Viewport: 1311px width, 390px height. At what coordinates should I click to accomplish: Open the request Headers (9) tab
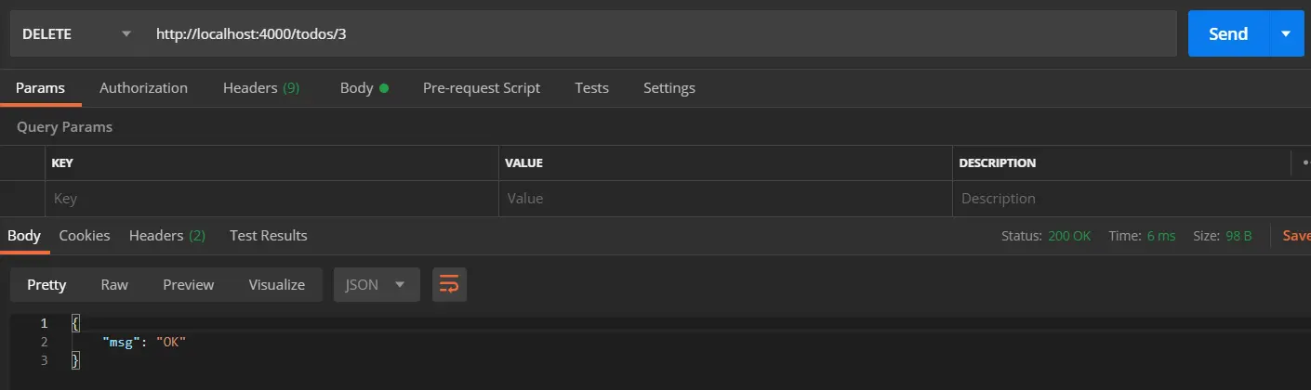point(260,88)
